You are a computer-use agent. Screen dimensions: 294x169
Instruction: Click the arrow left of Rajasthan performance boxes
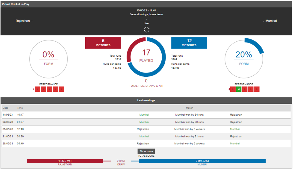pyautogui.click(x=34, y=89)
